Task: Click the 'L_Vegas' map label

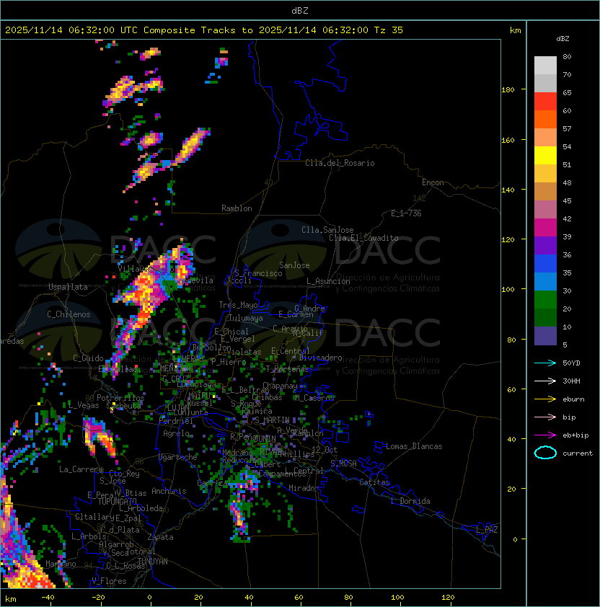Action: tap(84, 405)
